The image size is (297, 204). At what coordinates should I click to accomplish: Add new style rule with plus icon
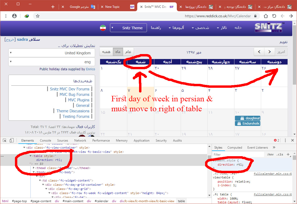click(288, 154)
